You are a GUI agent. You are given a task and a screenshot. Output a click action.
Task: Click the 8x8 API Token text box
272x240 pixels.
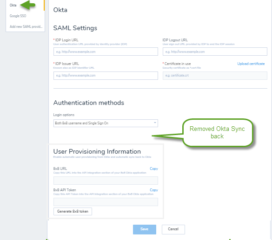(106, 202)
